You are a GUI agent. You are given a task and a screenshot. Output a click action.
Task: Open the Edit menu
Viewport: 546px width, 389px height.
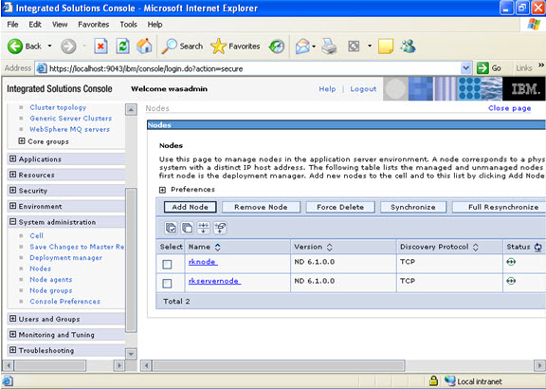click(x=35, y=25)
